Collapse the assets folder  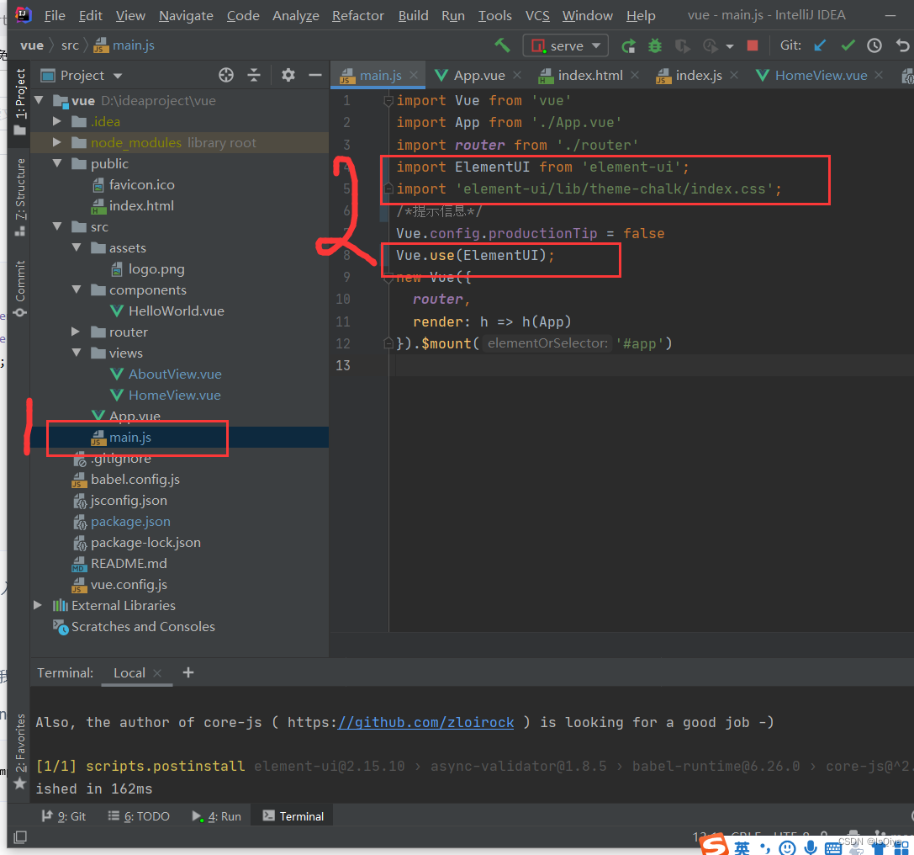[x=77, y=247]
